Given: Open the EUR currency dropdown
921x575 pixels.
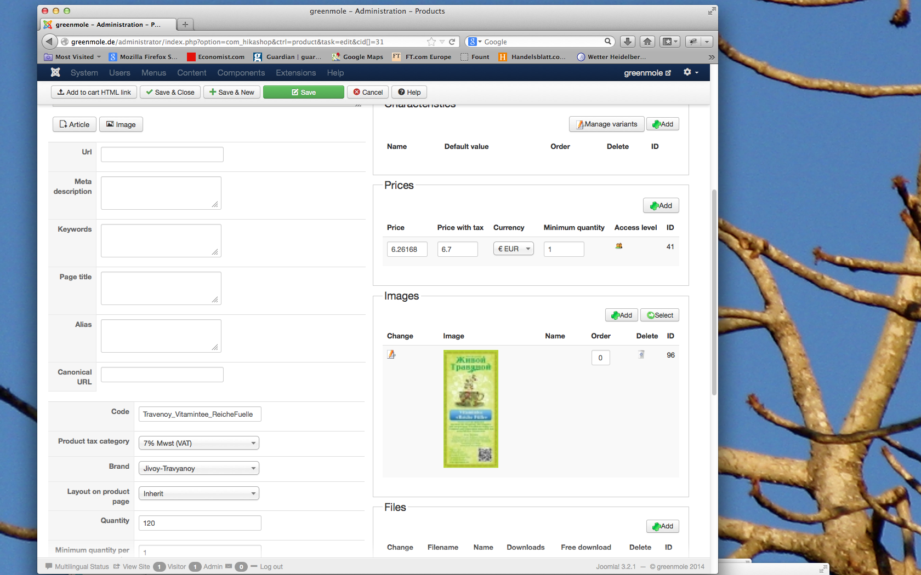Looking at the screenshot, I should point(514,249).
